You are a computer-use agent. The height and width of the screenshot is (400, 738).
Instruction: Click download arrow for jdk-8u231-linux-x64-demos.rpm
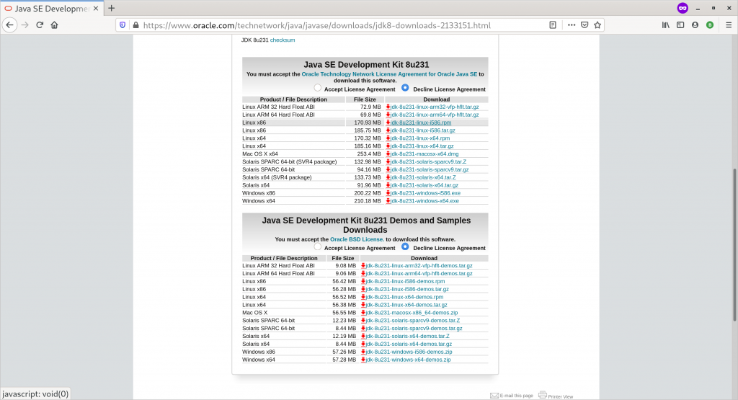click(x=363, y=297)
